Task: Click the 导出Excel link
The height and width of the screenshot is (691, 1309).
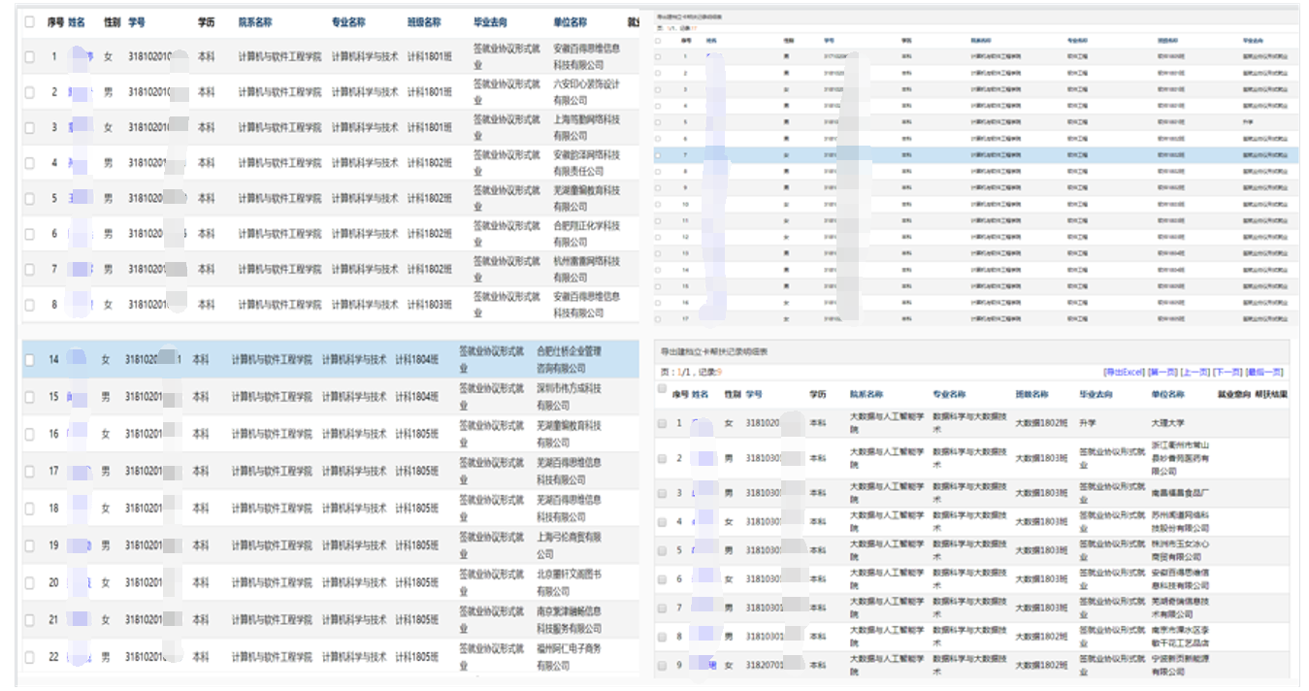Action: click(x=1124, y=372)
